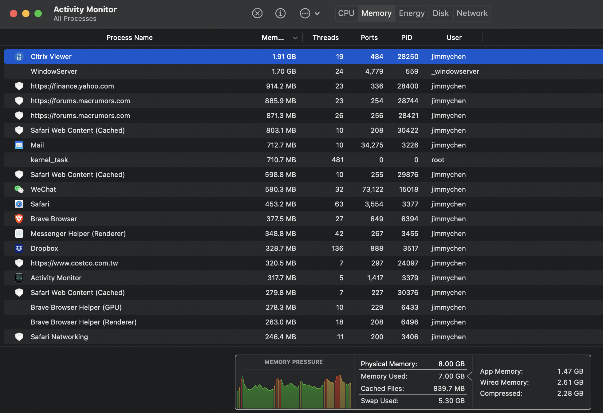Click the Citrix Viewer app icon
The image size is (603, 413).
pyautogui.click(x=19, y=57)
